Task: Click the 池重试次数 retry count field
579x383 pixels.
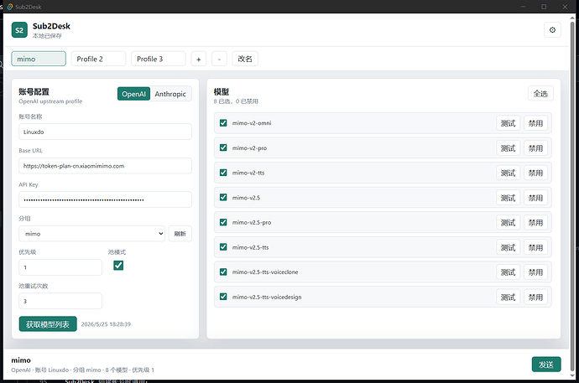Action: click(x=60, y=301)
